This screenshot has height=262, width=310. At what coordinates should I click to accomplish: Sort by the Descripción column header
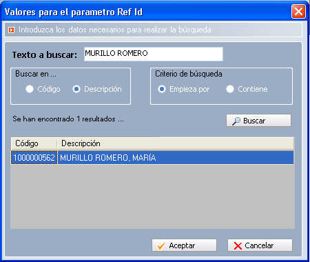[x=176, y=143]
